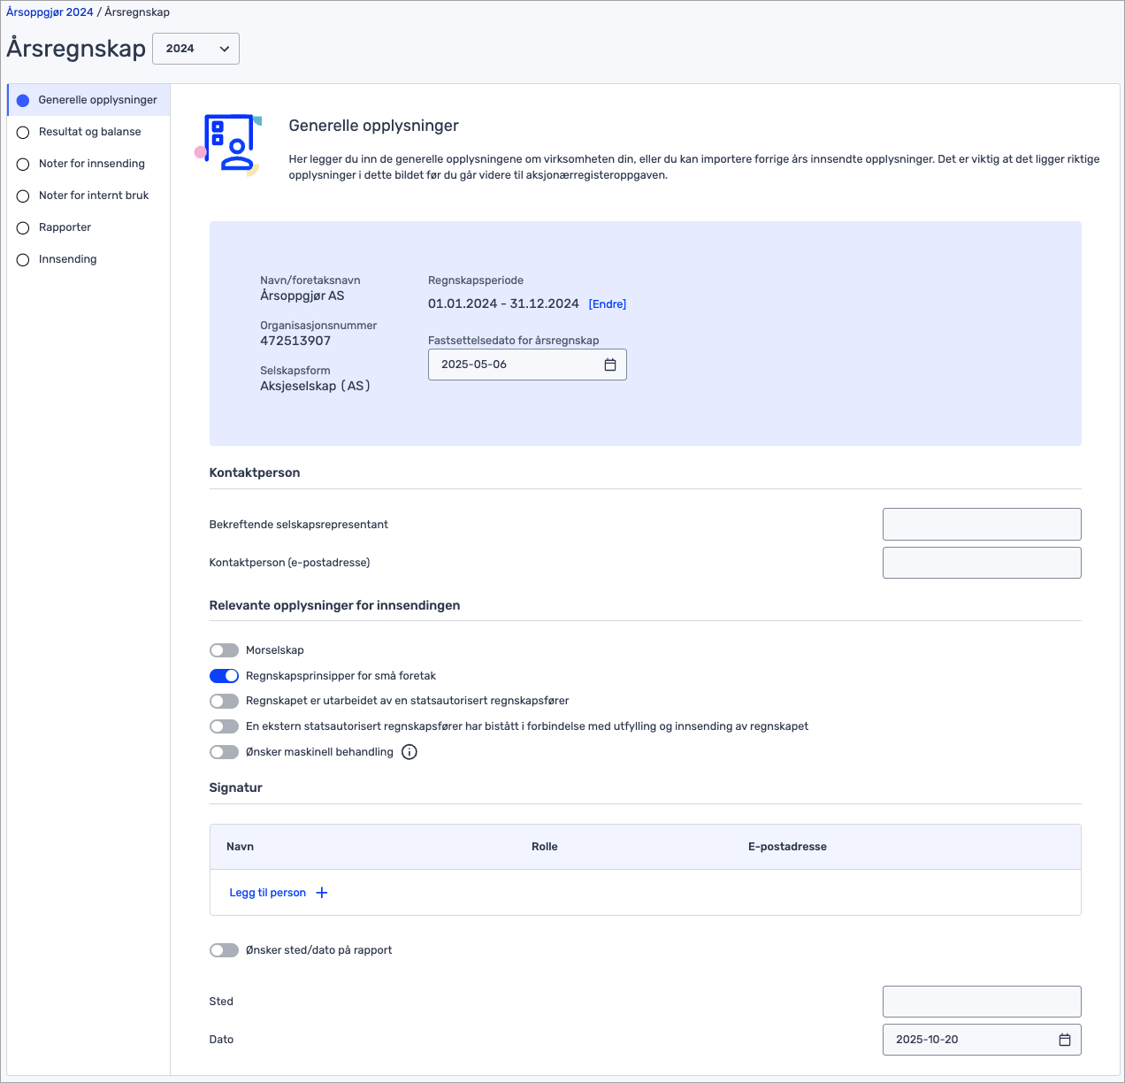
Task: Open the Rapporter sidebar item
Action: click(x=65, y=227)
